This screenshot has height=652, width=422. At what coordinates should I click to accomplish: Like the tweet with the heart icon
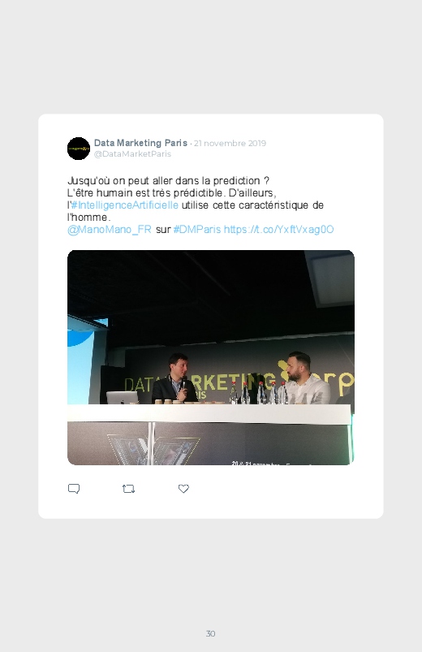point(183,489)
